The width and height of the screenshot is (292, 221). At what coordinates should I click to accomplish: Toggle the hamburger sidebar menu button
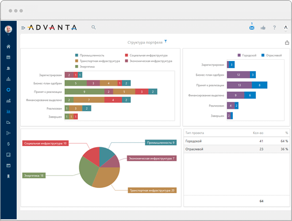pos(23,28)
